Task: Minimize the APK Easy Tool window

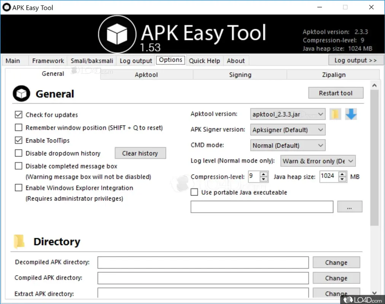Action: coord(320,7)
